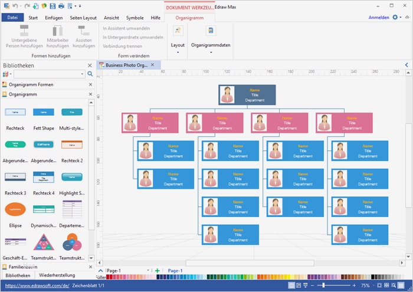Click the library search magnifier icon
The image size is (413, 292).
pyautogui.click(x=90, y=74)
